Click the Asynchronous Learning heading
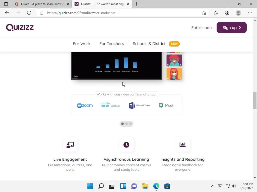 point(126,159)
